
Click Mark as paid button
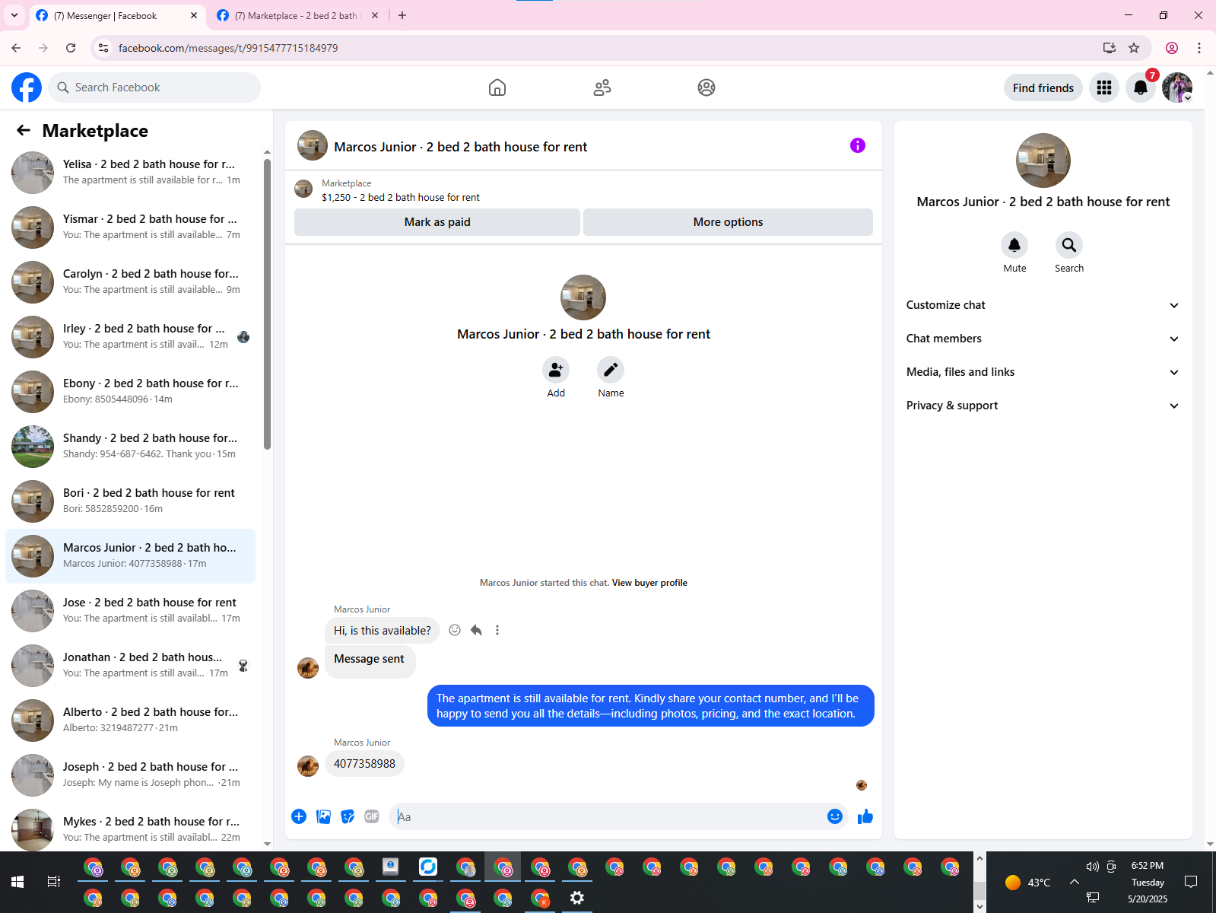(437, 222)
